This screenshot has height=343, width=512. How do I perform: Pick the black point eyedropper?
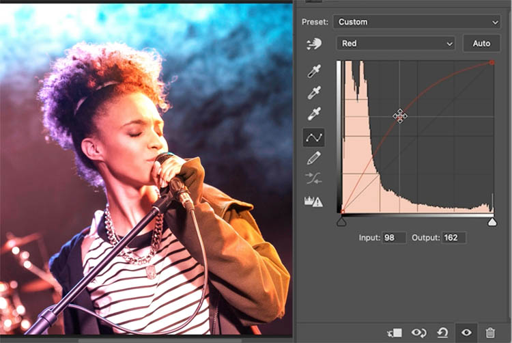point(314,71)
